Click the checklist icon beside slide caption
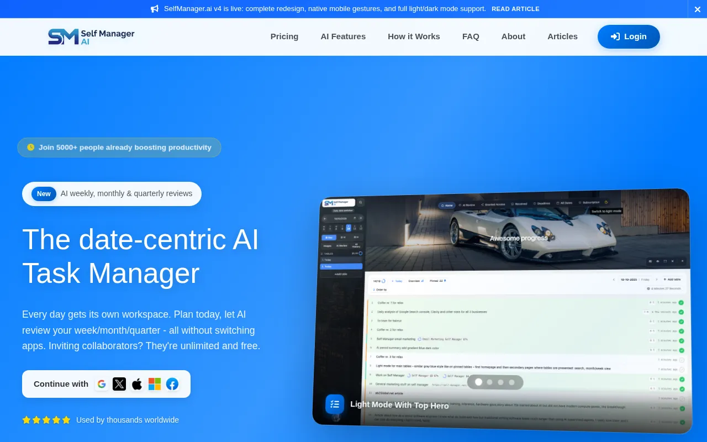The height and width of the screenshot is (442, 707). (x=335, y=404)
